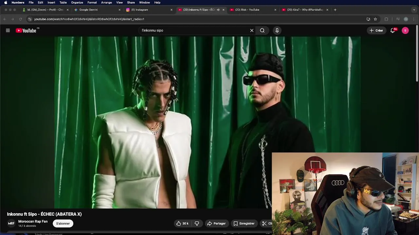The width and height of the screenshot is (419, 235).
Task: Open the Share menu
Action: (131, 3)
